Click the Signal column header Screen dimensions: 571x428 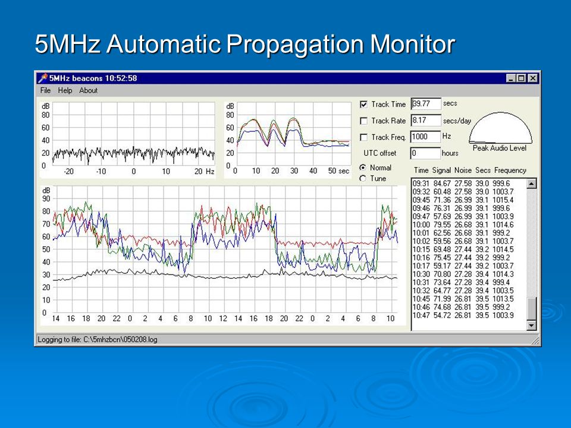click(x=441, y=171)
